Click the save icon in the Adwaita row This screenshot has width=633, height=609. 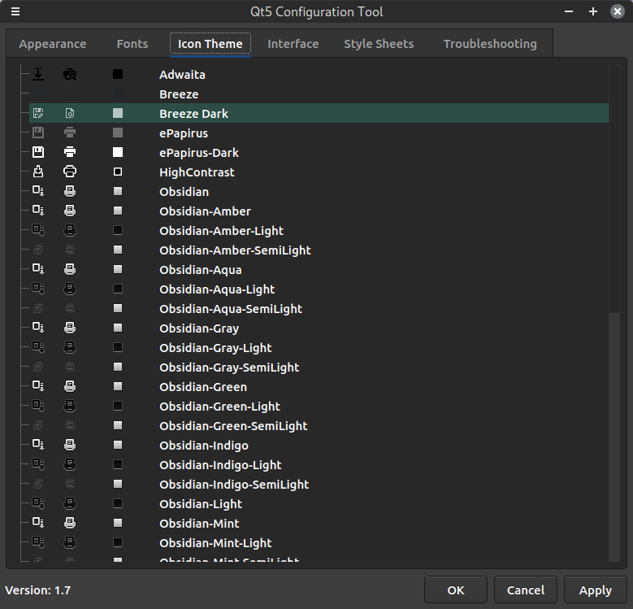pos(37,75)
